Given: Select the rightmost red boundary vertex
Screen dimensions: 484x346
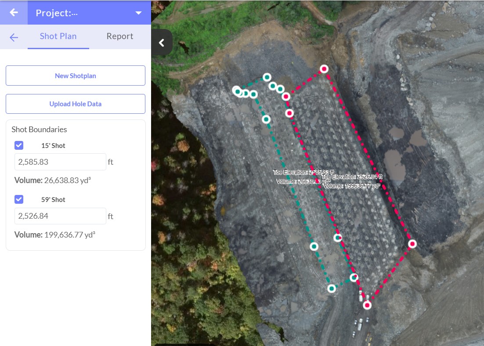Looking at the screenshot, I should (412, 244).
